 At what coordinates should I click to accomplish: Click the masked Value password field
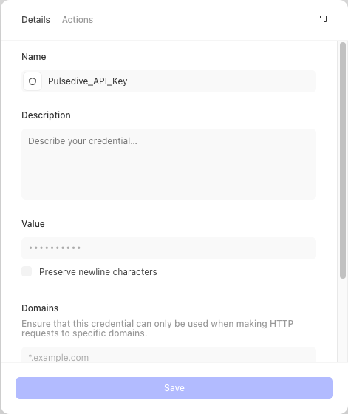169,248
